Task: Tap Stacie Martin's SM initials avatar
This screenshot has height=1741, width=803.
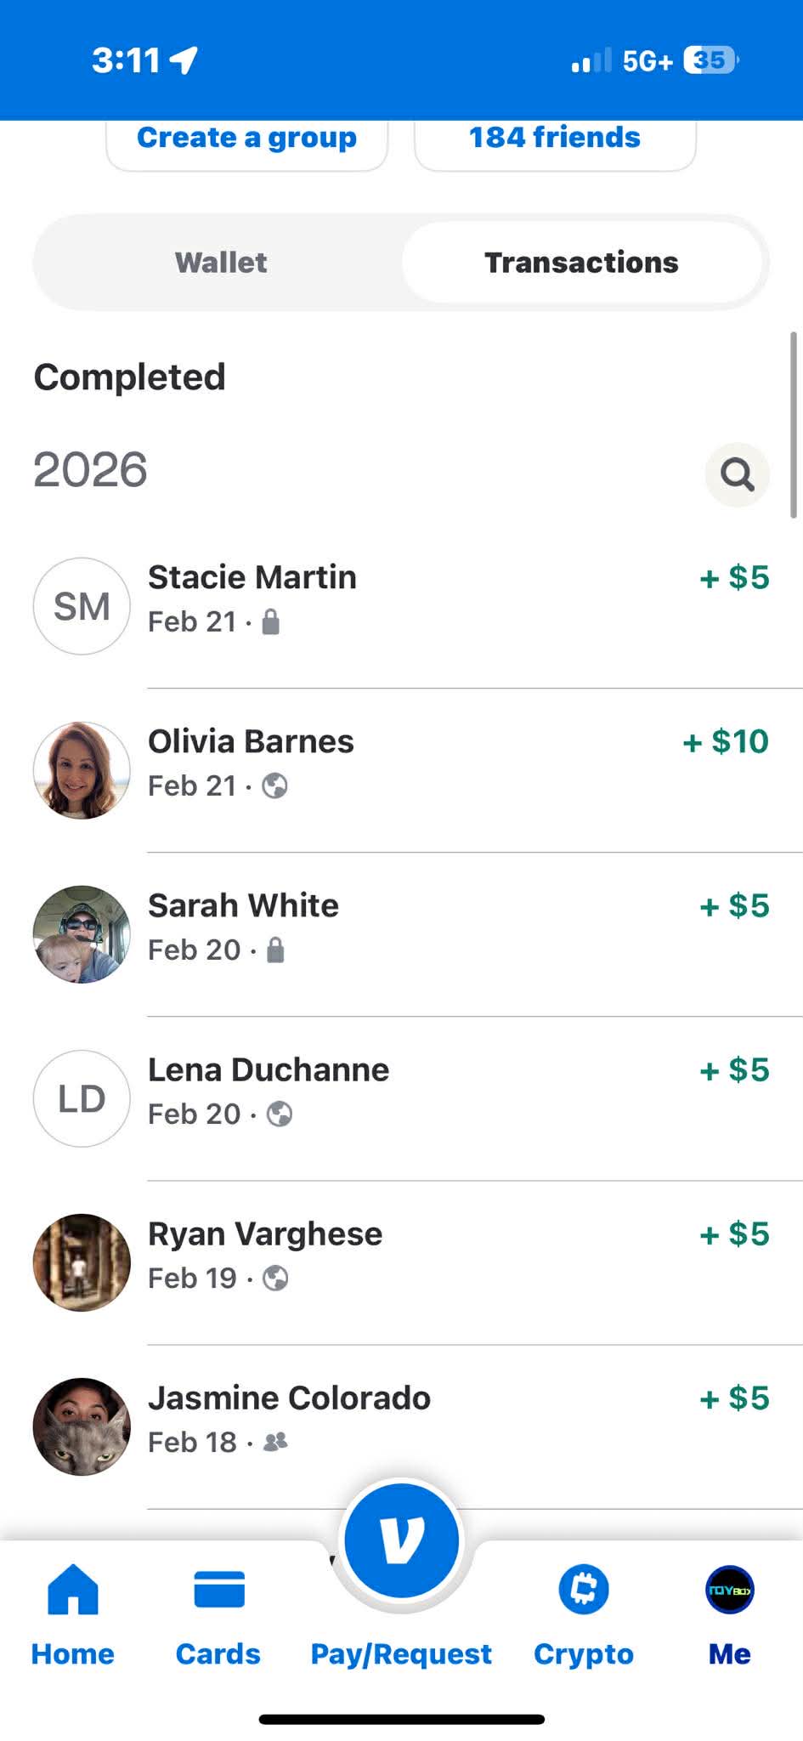Action: [x=82, y=606]
